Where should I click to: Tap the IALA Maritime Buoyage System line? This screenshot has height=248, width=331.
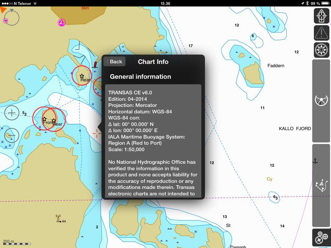[x=147, y=137]
